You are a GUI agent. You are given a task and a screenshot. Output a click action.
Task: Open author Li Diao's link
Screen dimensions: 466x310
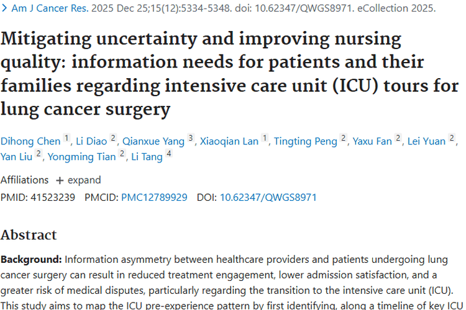pos(92,141)
